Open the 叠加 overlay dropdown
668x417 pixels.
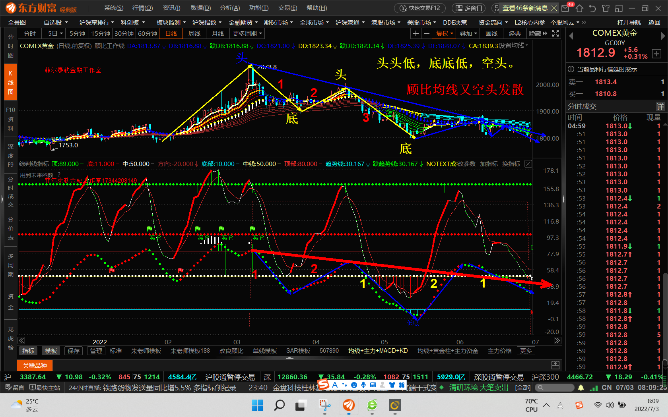click(x=468, y=34)
